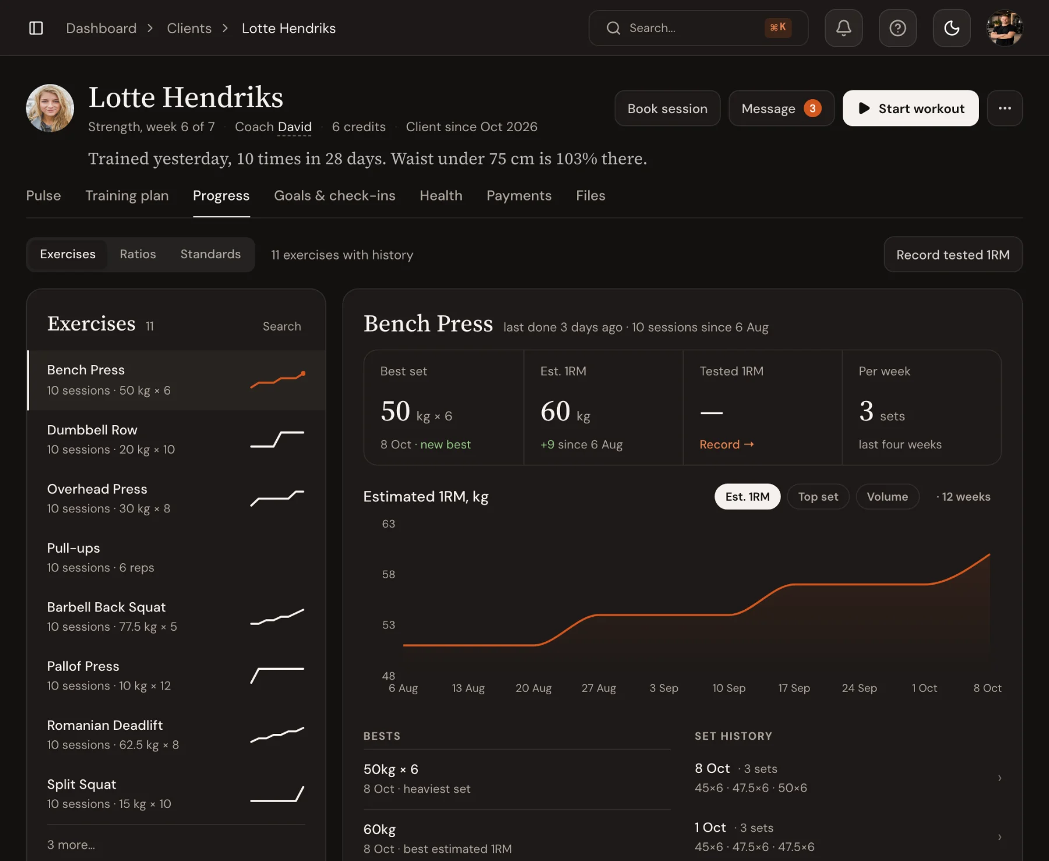Open Message with 3 unread
1049x861 pixels.
pos(781,108)
